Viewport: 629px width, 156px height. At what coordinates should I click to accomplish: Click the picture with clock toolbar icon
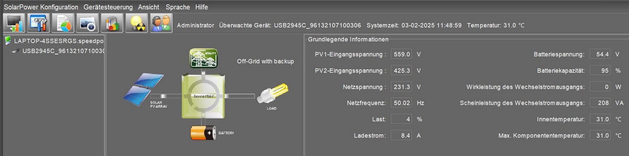tap(87, 23)
